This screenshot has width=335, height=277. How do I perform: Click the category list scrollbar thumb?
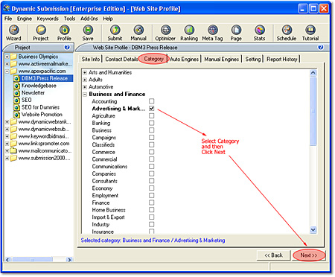(313, 111)
